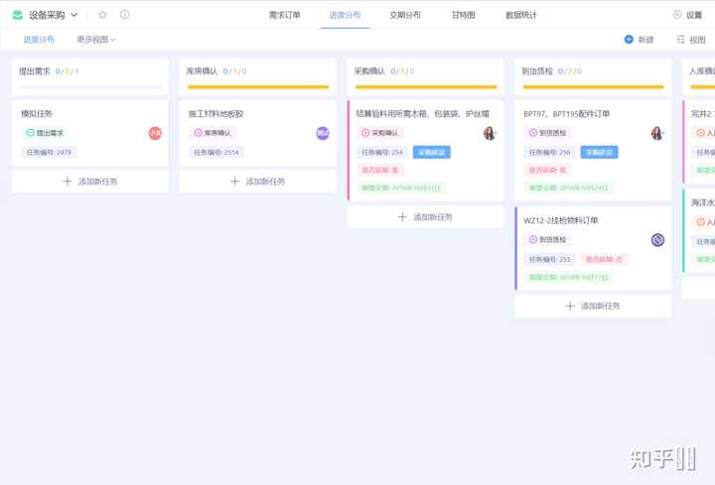Click blue tag beside 任务编号: 254
Viewport: 715px width, 485px height.
[432, 152]
